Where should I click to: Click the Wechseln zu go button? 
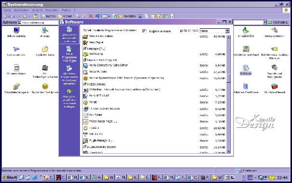click(278, 23)
